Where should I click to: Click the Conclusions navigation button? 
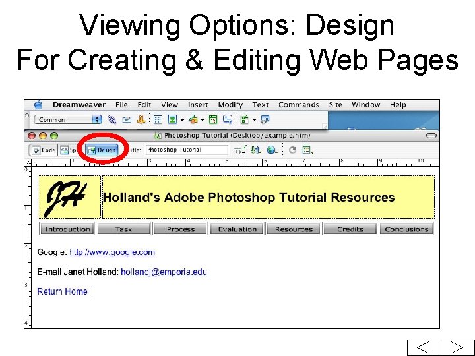[406, 229]
